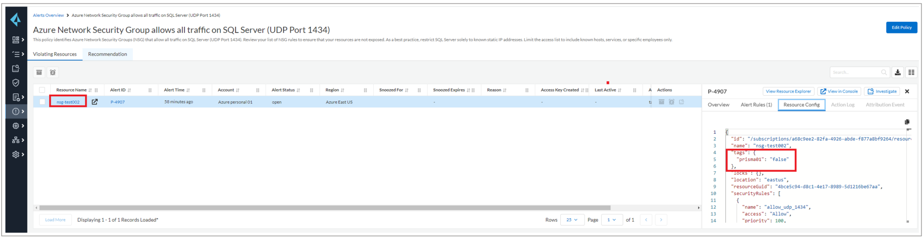Screen dimensions: 924x239
Task: Open the Page number dropdown
Action: click(x=611, y=220)
